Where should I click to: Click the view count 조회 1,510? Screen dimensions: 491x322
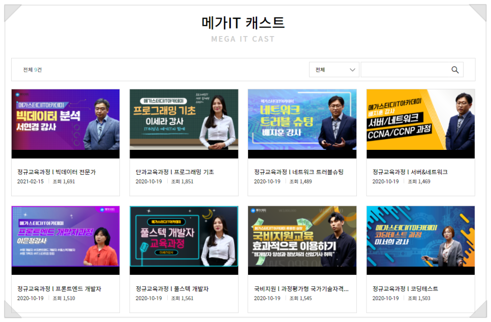point(64,299)
